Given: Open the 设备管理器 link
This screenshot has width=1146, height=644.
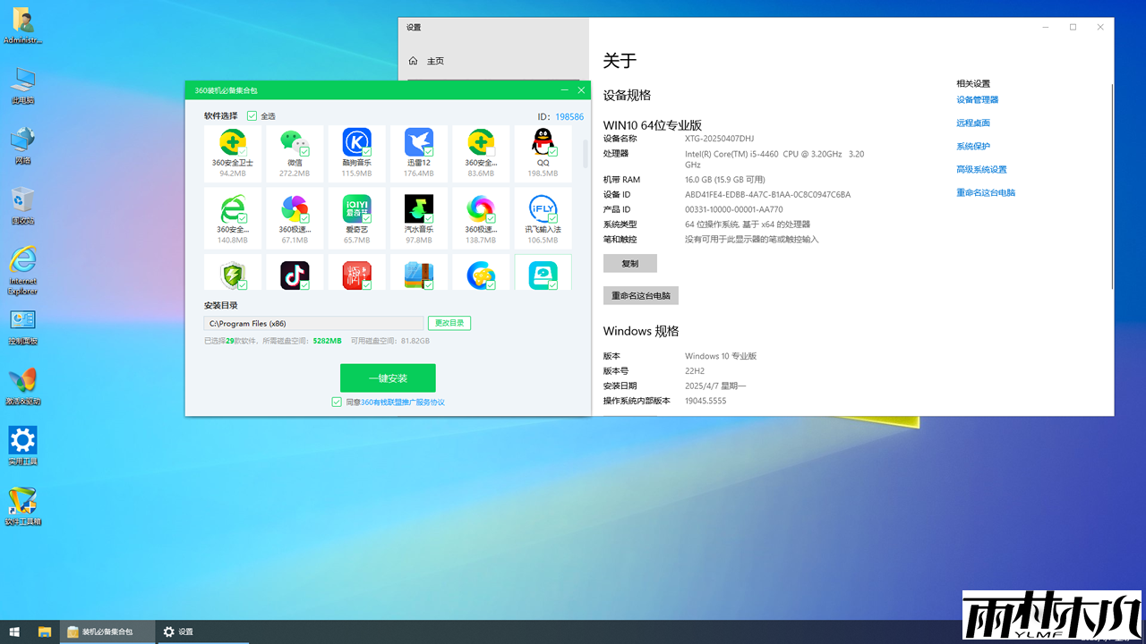Looking at the screenshot, I should 977,100.
